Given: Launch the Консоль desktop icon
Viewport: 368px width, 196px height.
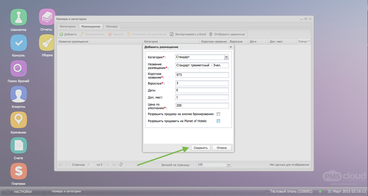Looking at the screenshot, I should point(18,43).
